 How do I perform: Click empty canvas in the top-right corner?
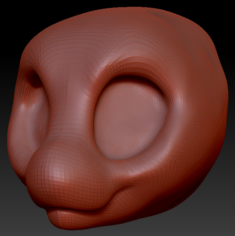(x=225, y=11)
